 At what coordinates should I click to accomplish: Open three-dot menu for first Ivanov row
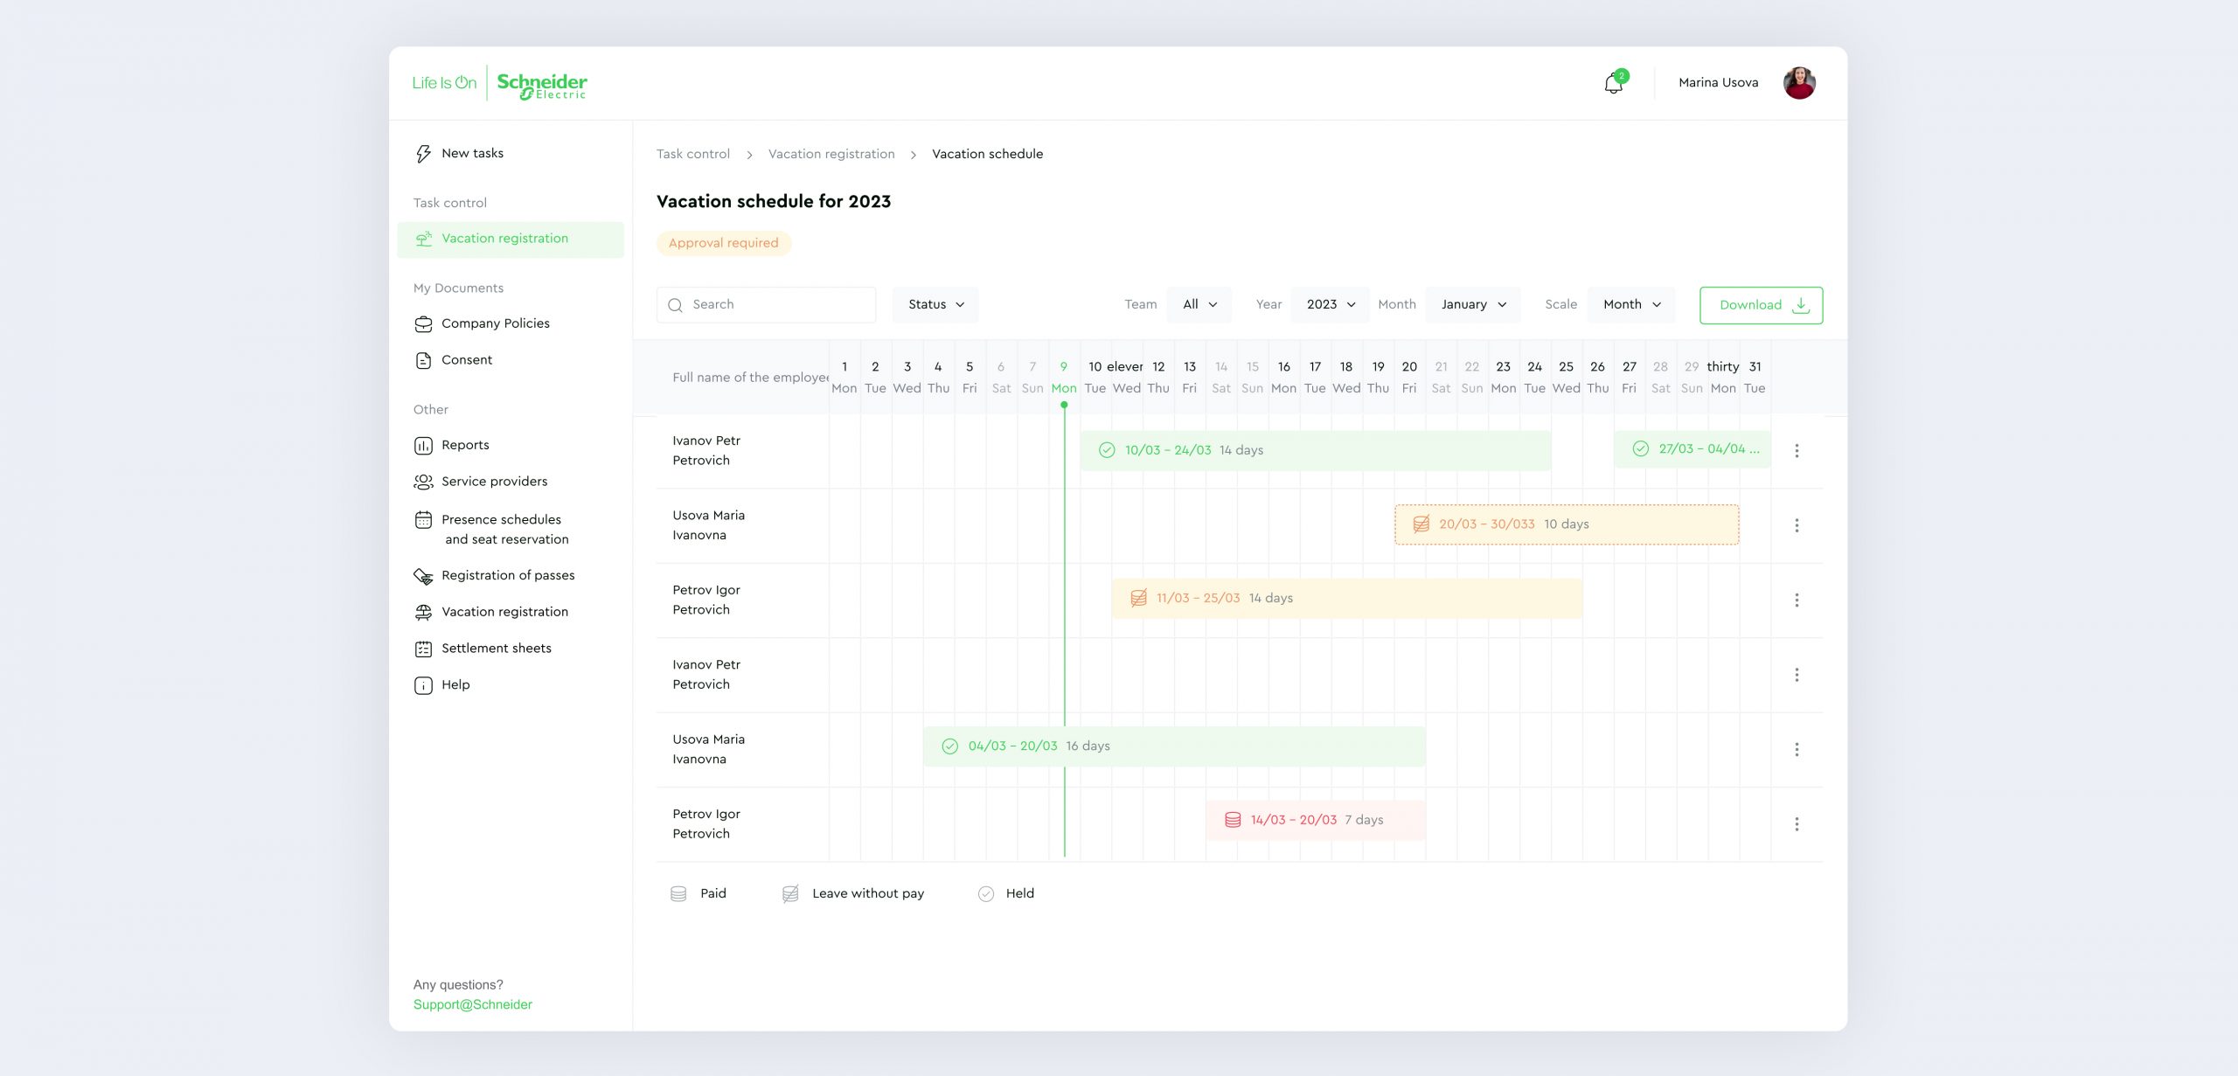click(x=1797, y=451)
